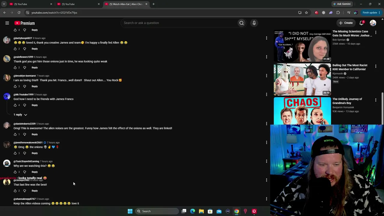Open action menu for @danielroberto2209's comment

click(266, 124)
